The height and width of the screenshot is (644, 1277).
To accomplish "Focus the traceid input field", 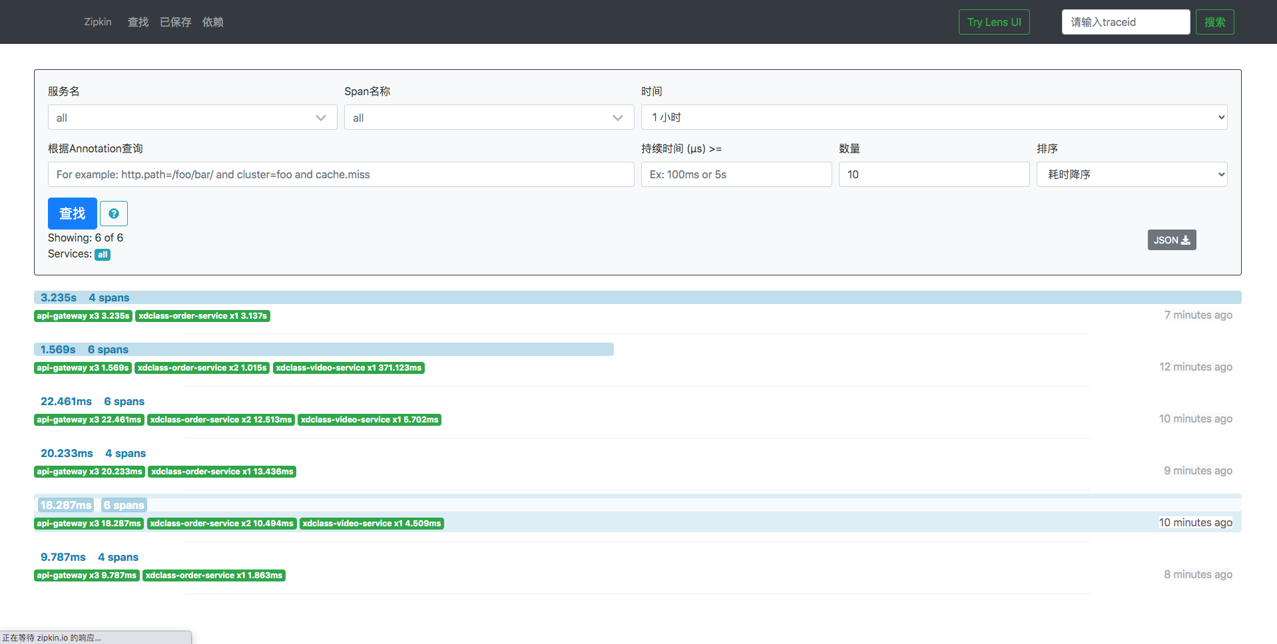I will 1125,22.
